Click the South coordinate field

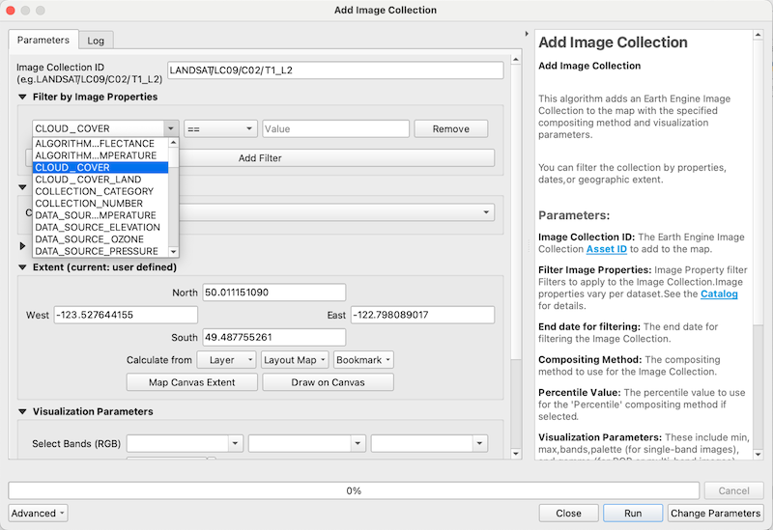(274, 338)
